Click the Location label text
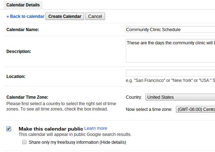This screenshot has width=215, height=152. point(16,77)
